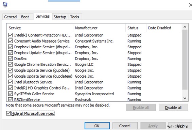
Task: Open the Tools tab
Action: coord(74,17)
